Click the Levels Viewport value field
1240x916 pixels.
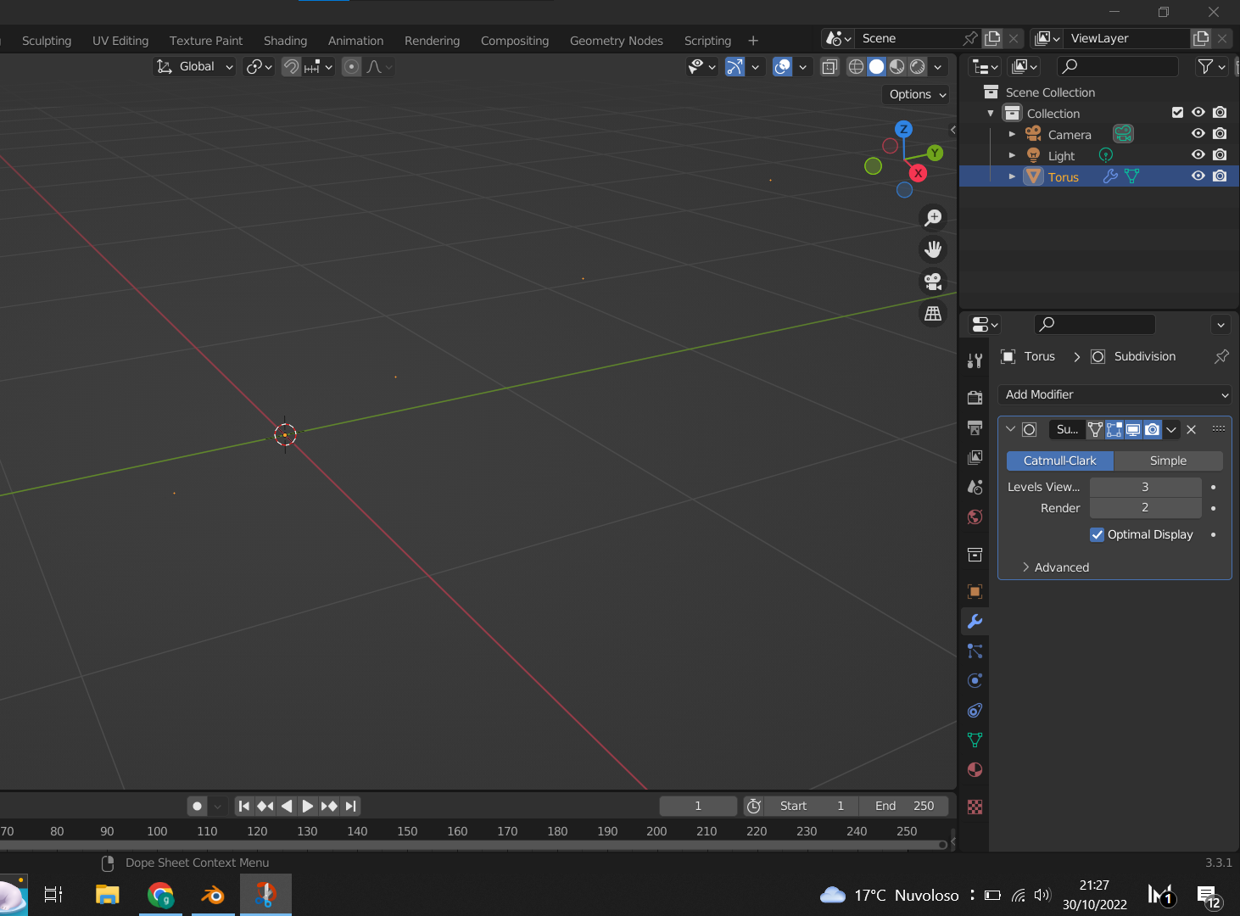coord(1145,487)
